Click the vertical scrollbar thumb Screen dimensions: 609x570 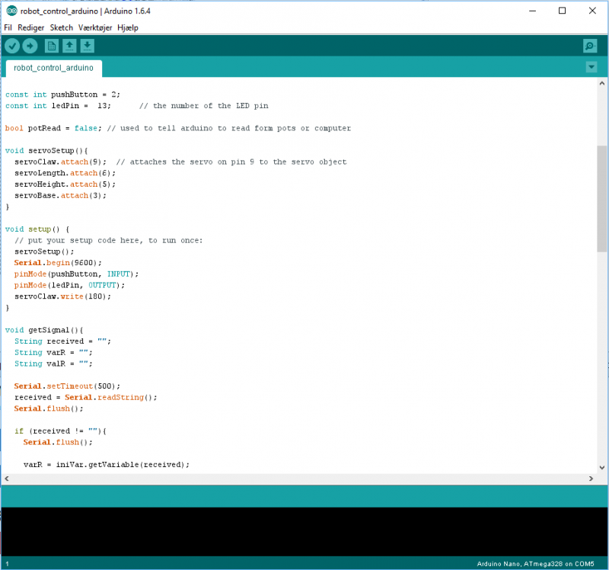click(601, 199)
